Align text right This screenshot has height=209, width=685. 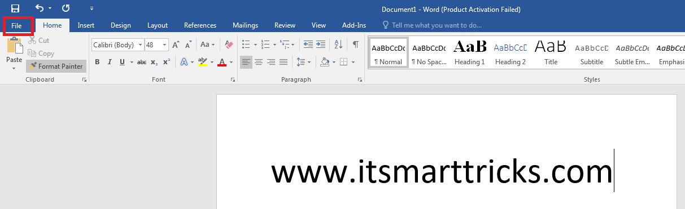(271, 62)
